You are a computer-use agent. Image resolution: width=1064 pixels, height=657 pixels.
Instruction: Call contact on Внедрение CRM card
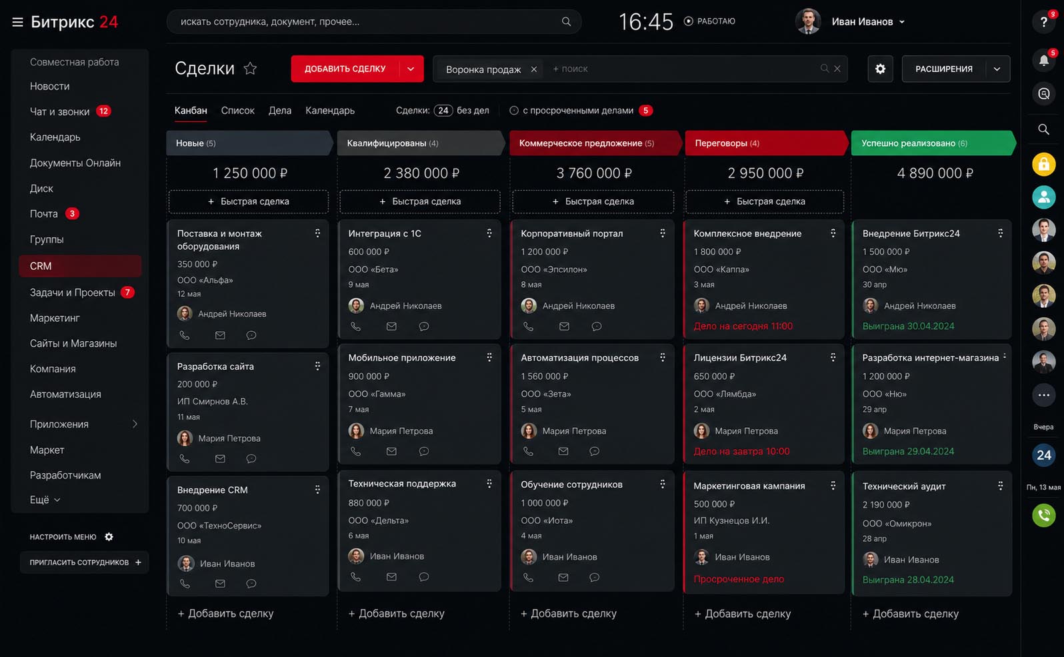coord(185,584)
